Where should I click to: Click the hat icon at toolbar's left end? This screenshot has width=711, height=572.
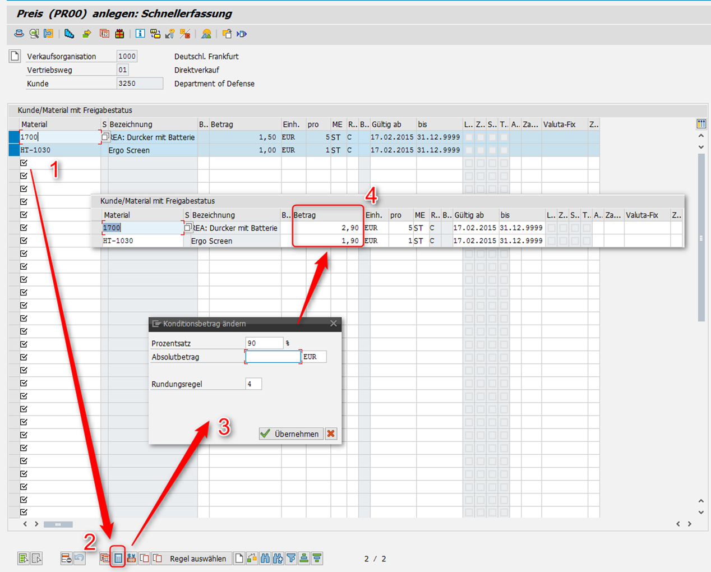[19, 34]
